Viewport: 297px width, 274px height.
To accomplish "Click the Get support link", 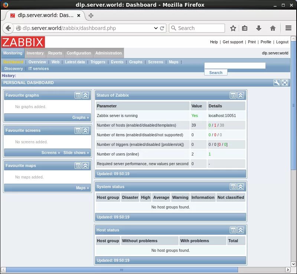I will [233, 42].
